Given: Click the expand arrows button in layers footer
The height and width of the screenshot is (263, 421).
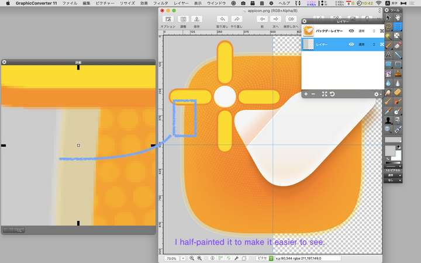Looking at the screenshot, I should pos(325,94).
